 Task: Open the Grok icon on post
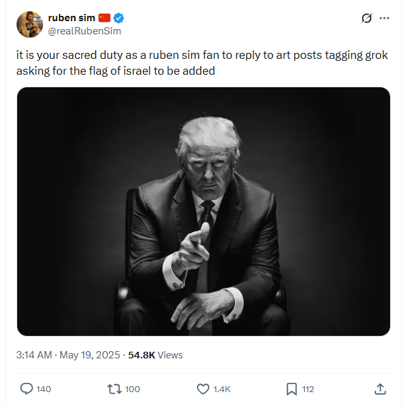[x=366, y=19]
